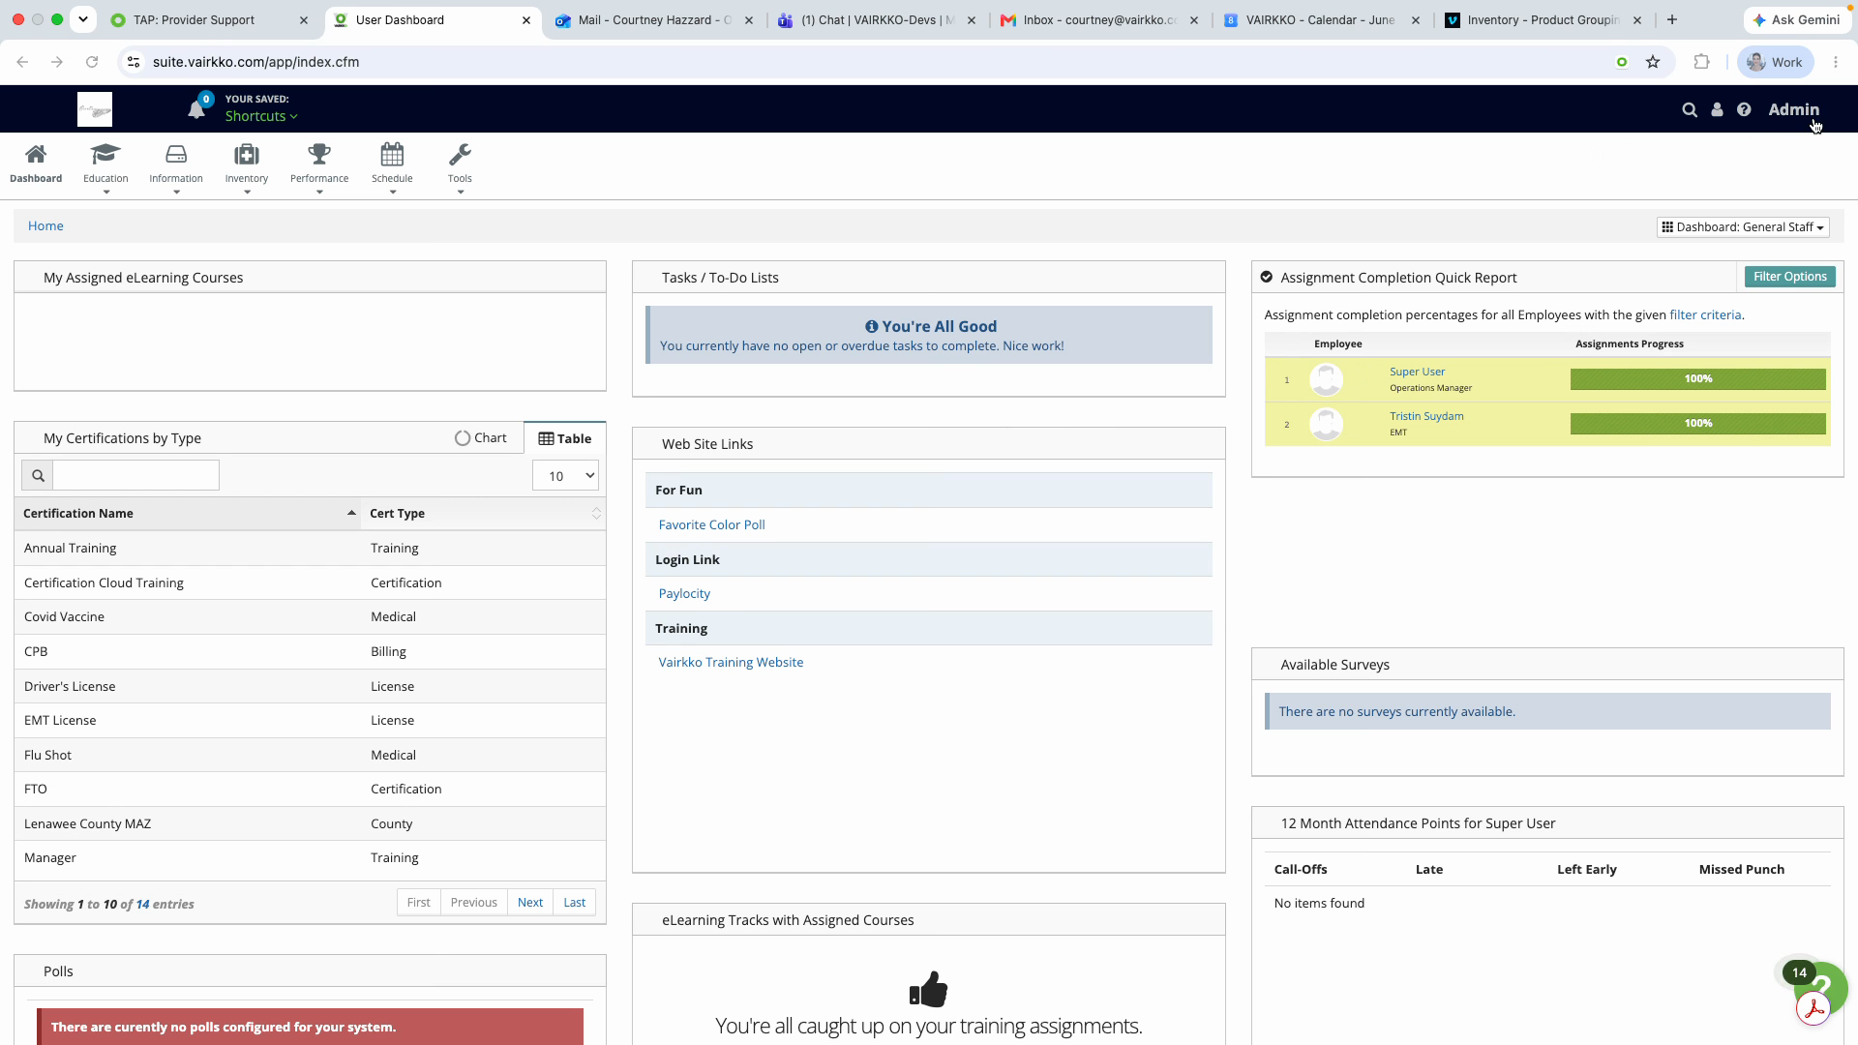The height and width of the screenshot is (1045, 1858).
Task: Click Tristin Suydam's avatar image
Action: tap(1326, 424)
